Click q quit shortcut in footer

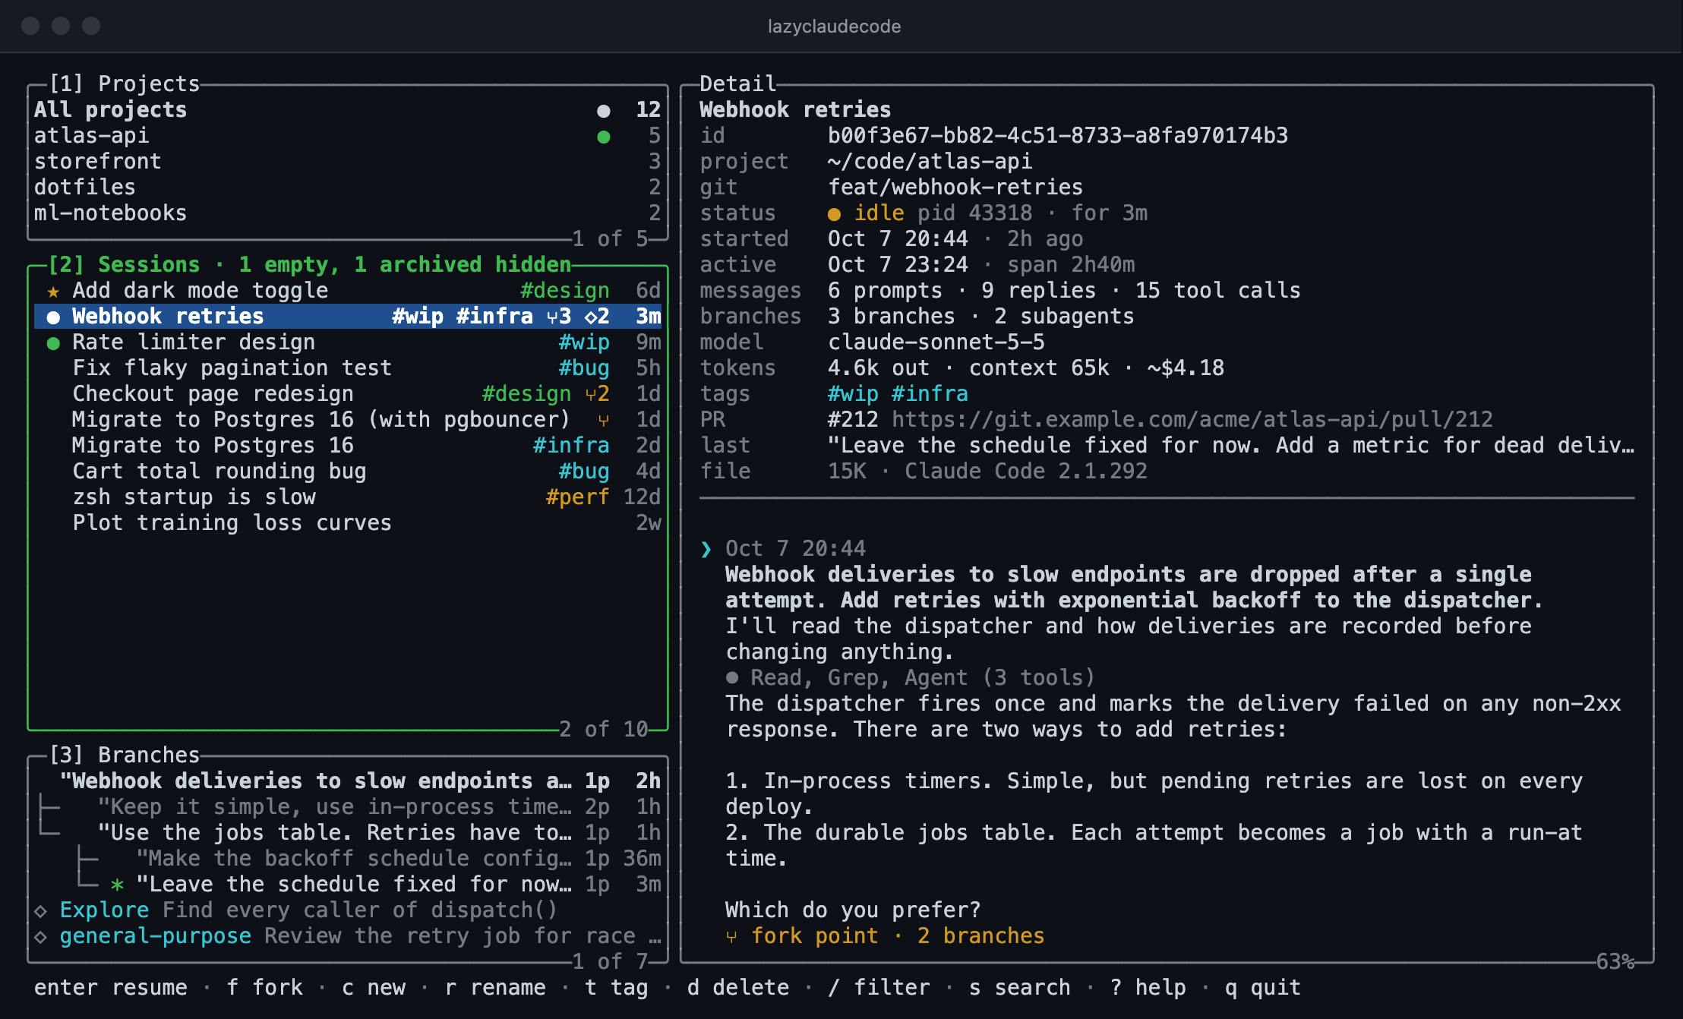point(1262,988)
